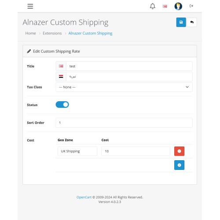220x220 pixels.
Task: Log out using the exit icon
Action: 191,6
